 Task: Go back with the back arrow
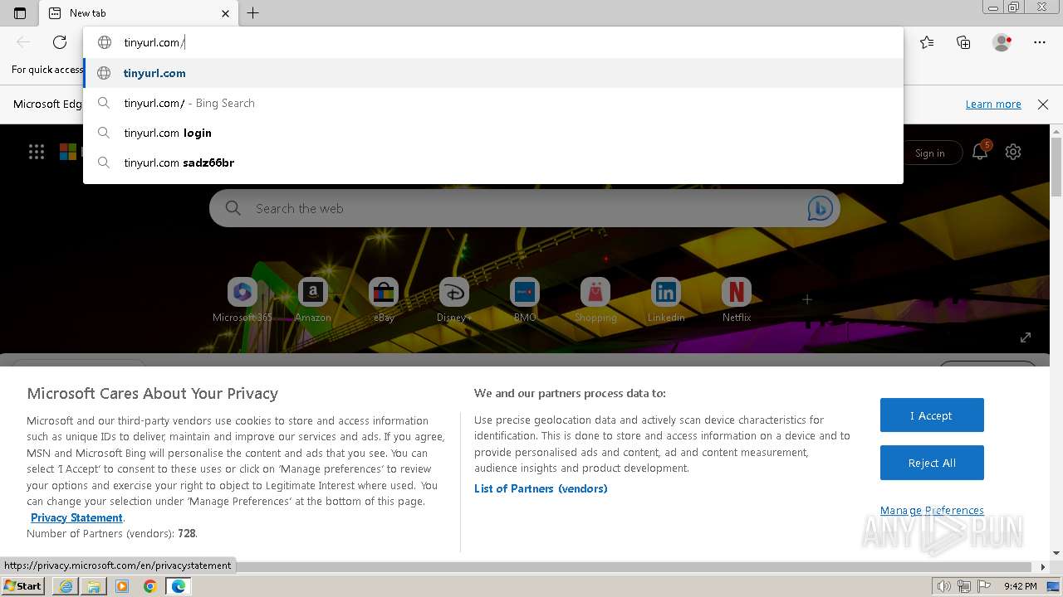click(23, 42)
